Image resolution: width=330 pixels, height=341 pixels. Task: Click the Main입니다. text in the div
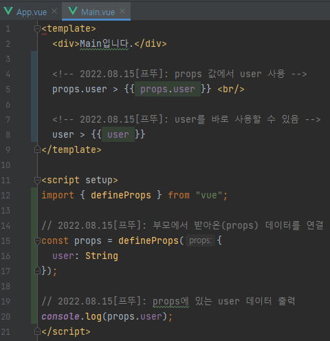tap(107, 43)
